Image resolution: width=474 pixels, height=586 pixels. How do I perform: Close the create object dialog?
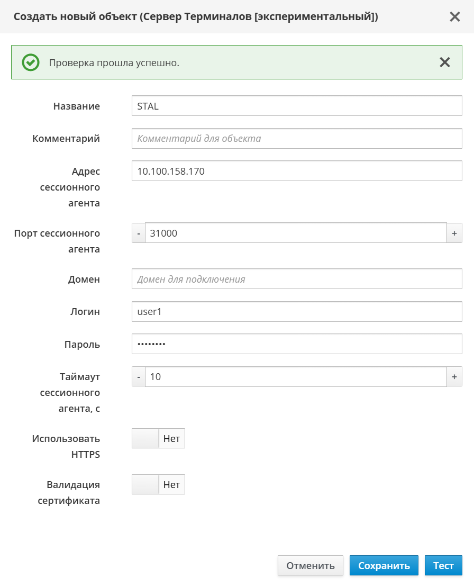point(454,17)
